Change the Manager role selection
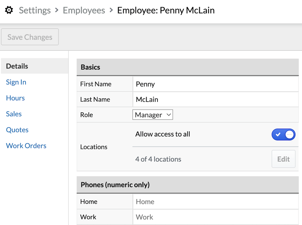 (x=153, y=115)
